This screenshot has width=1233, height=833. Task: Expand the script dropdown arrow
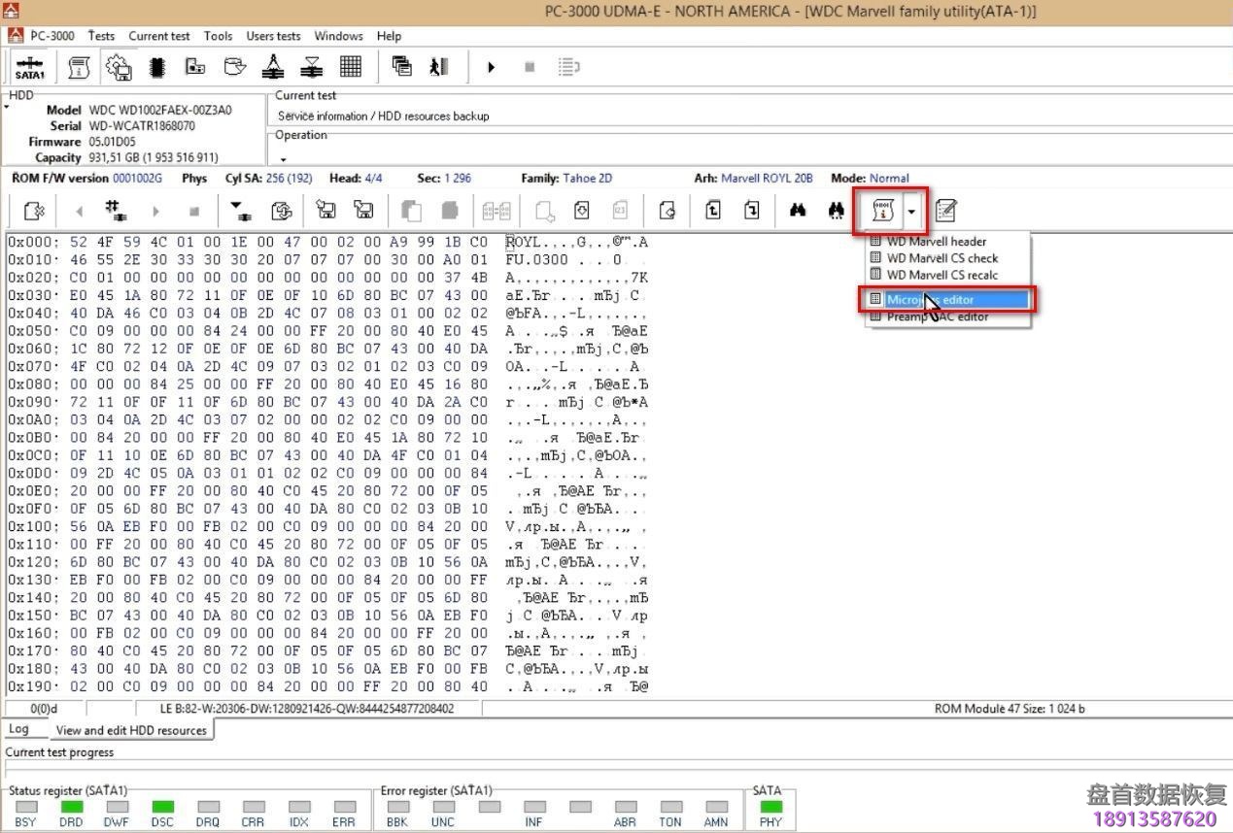pyautogui.click(x=911, y=211)
